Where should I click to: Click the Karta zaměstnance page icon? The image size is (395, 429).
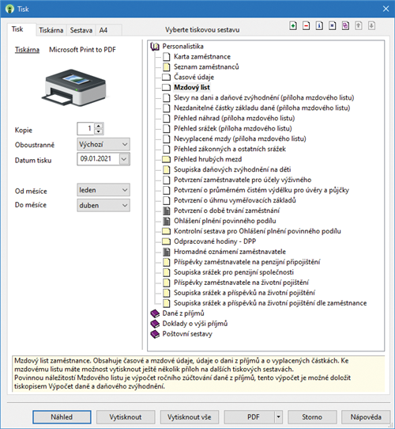[166, 57]
